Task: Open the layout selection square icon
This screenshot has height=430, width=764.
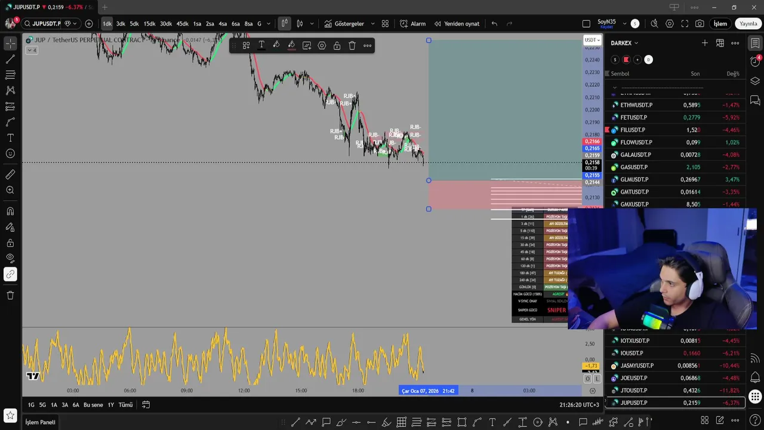Action: point(586,24)
